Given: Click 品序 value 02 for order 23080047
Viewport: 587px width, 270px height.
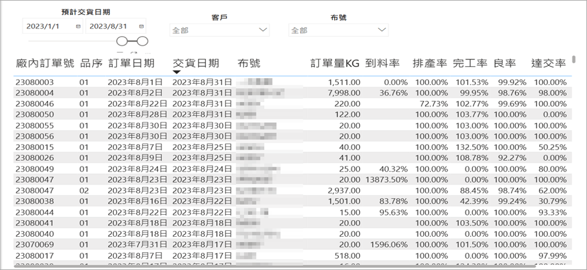Looking at the screenshot, I should click(x=84, y=190).
